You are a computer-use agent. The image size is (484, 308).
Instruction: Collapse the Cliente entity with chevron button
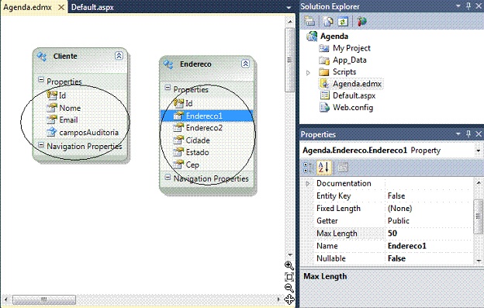119,56
